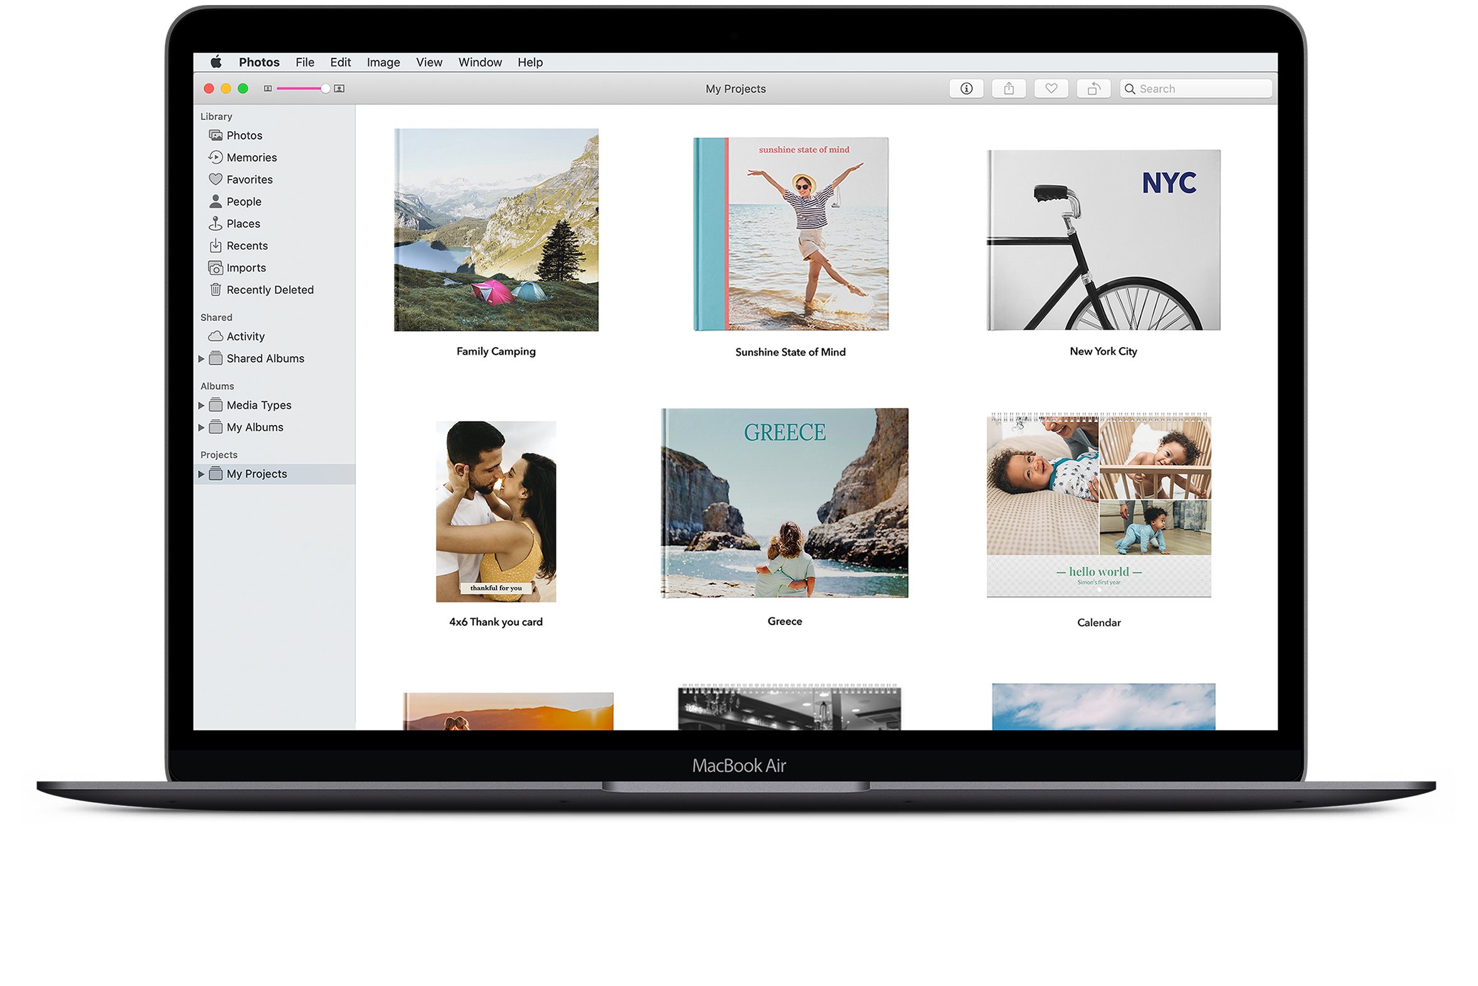Open Places in the sidebar

tap(235, 223)
